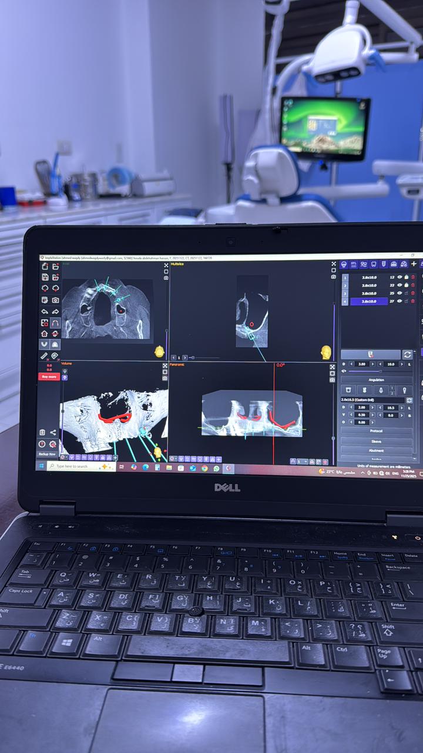
Task: Open the STL import tool
Action: 354,265
